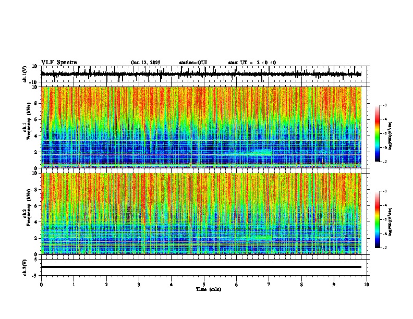Click the "station=OUI" header text

point(193,63)
